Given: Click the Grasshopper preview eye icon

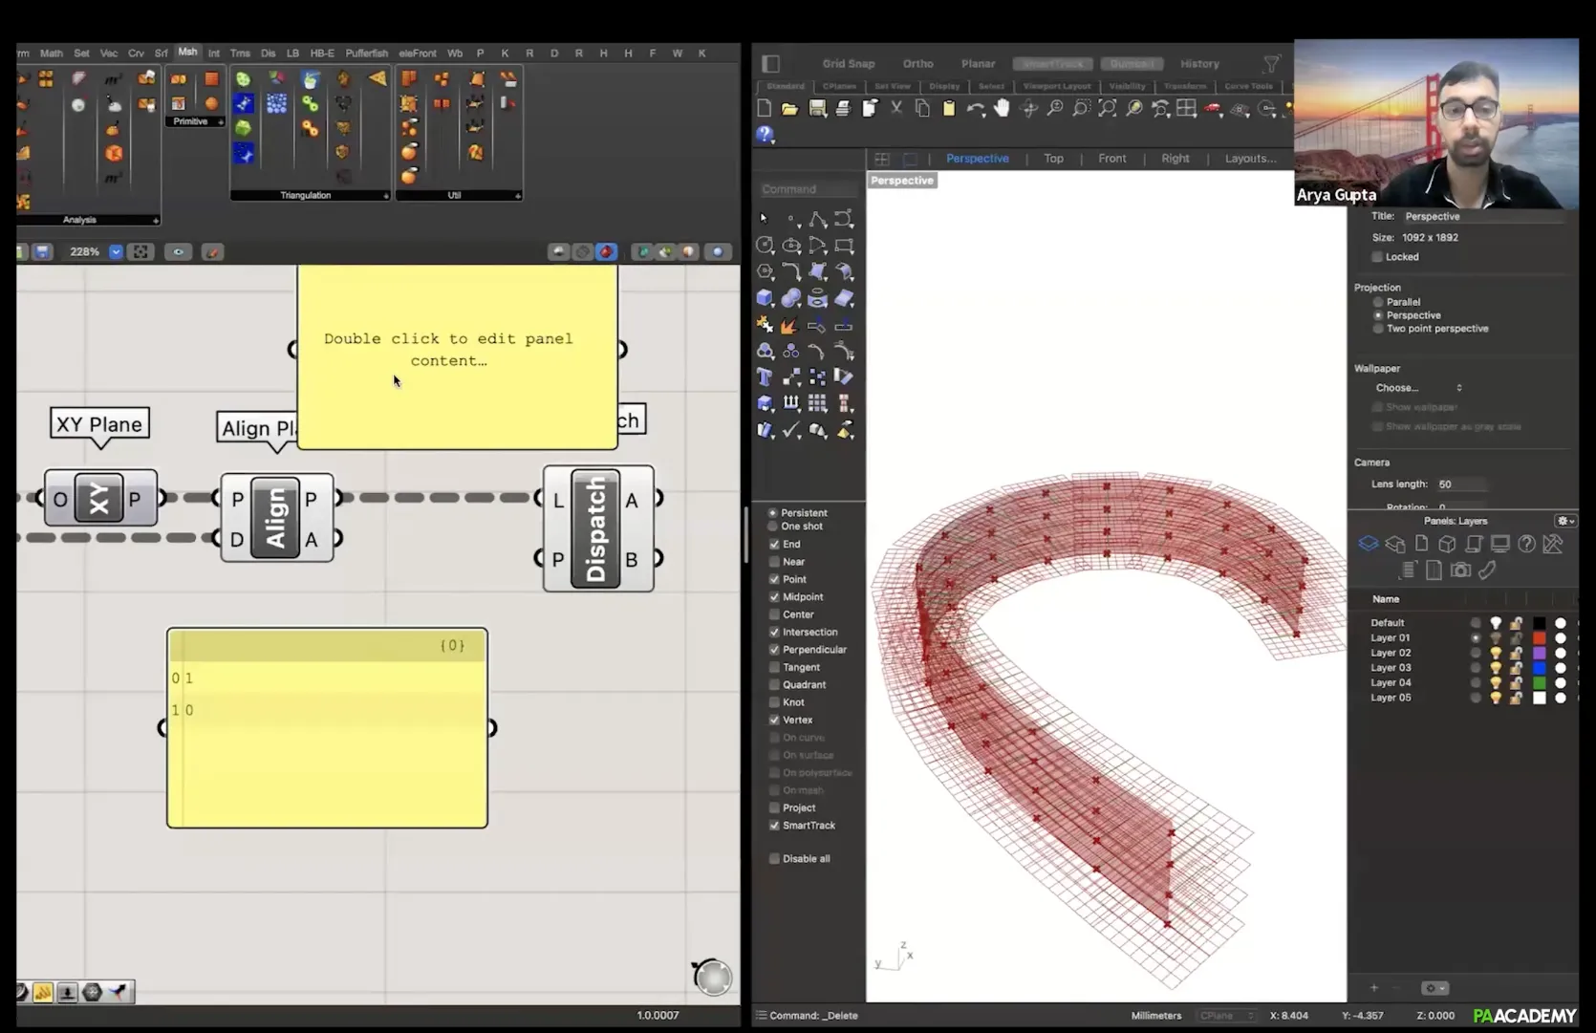Looking at the screenshot, I should click(178, 252).
